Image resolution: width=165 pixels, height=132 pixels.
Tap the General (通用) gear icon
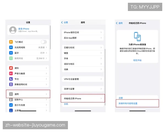11,94
